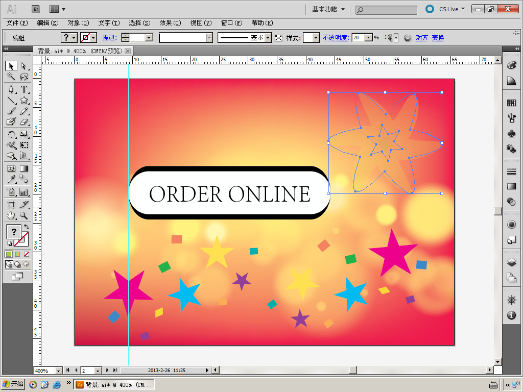Enable Draw Normal mode

9,264
